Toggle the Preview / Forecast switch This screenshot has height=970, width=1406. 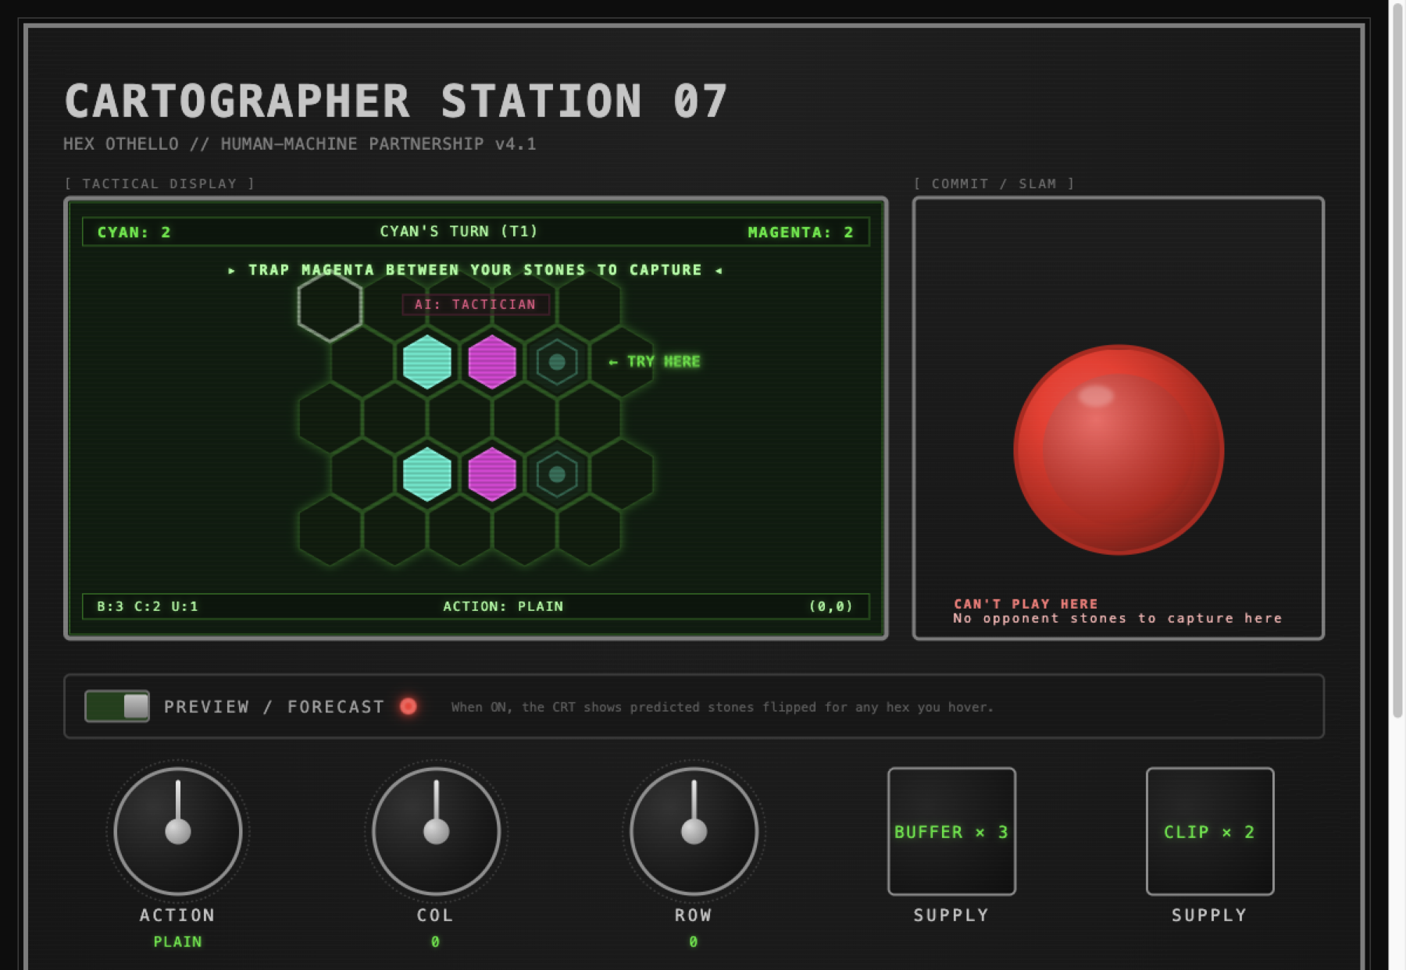[117, 706]
